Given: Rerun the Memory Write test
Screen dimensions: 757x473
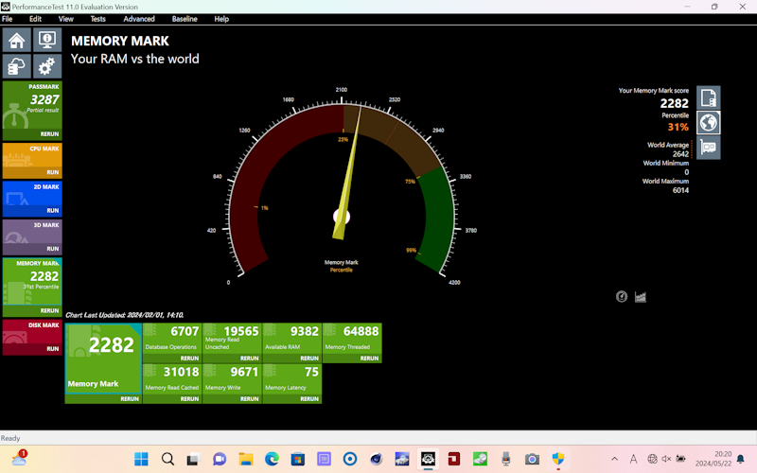Looking at the screenshot, I should (x=249, y=398).
